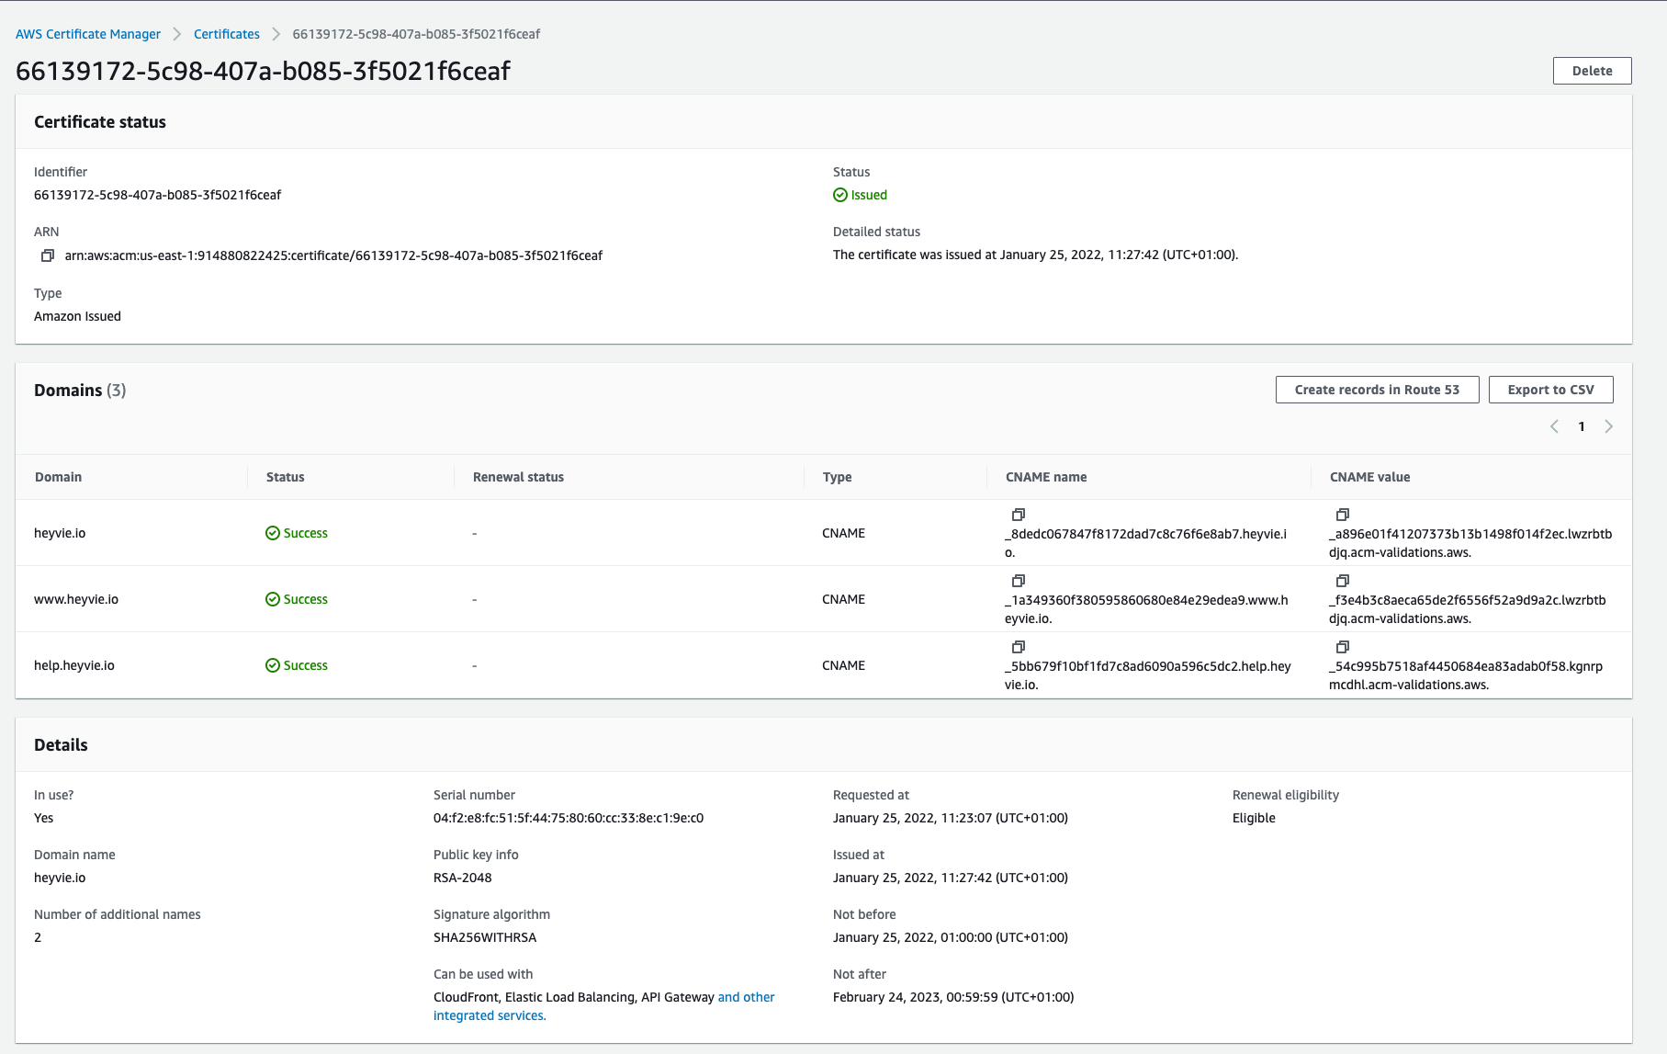
Task: Click the Renewal status column header
Action: tap(519, 477)
